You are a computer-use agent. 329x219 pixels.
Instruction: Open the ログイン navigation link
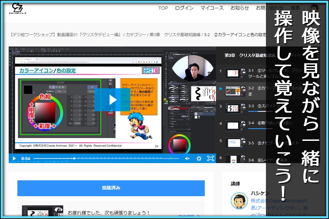click(184, 8)
